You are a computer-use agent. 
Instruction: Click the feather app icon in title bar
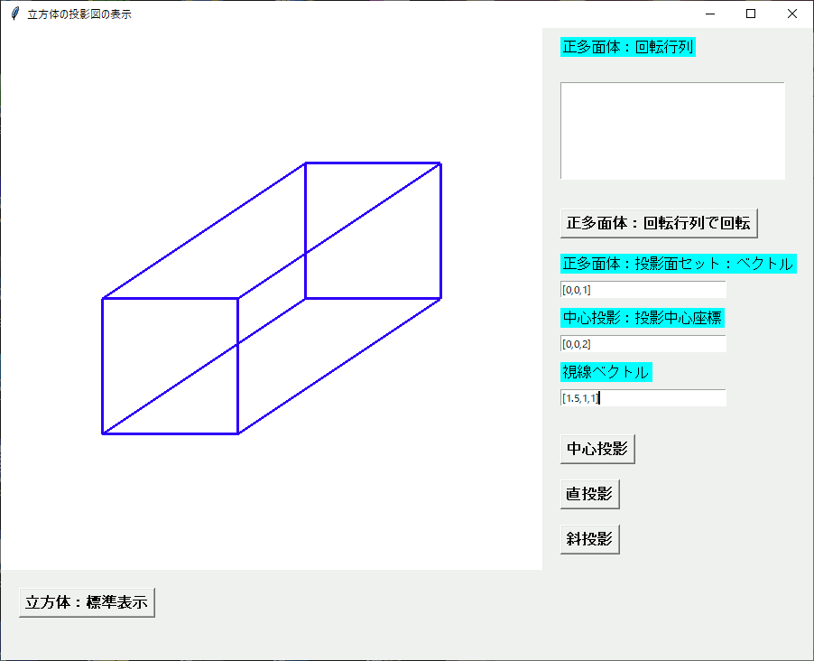pos(15,14)
